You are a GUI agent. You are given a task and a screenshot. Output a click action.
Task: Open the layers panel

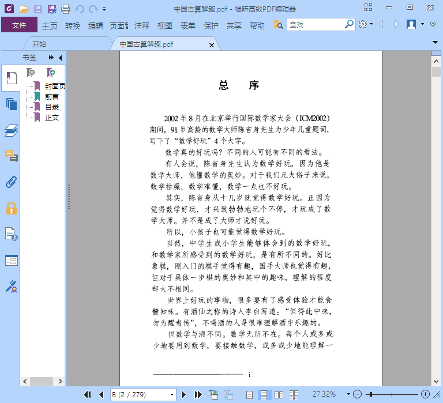click(x=12, y=131)
